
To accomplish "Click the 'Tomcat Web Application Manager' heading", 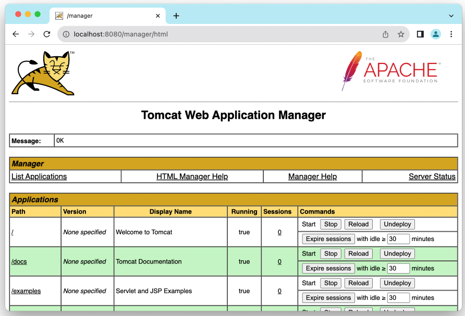I will 234,115.
